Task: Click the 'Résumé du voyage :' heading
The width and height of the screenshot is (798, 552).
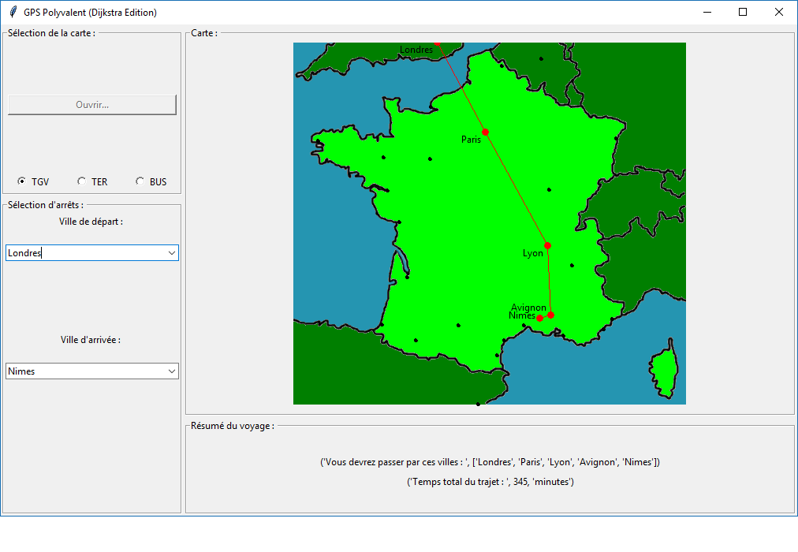Action: pyautogui.click(x=233, y=426)
